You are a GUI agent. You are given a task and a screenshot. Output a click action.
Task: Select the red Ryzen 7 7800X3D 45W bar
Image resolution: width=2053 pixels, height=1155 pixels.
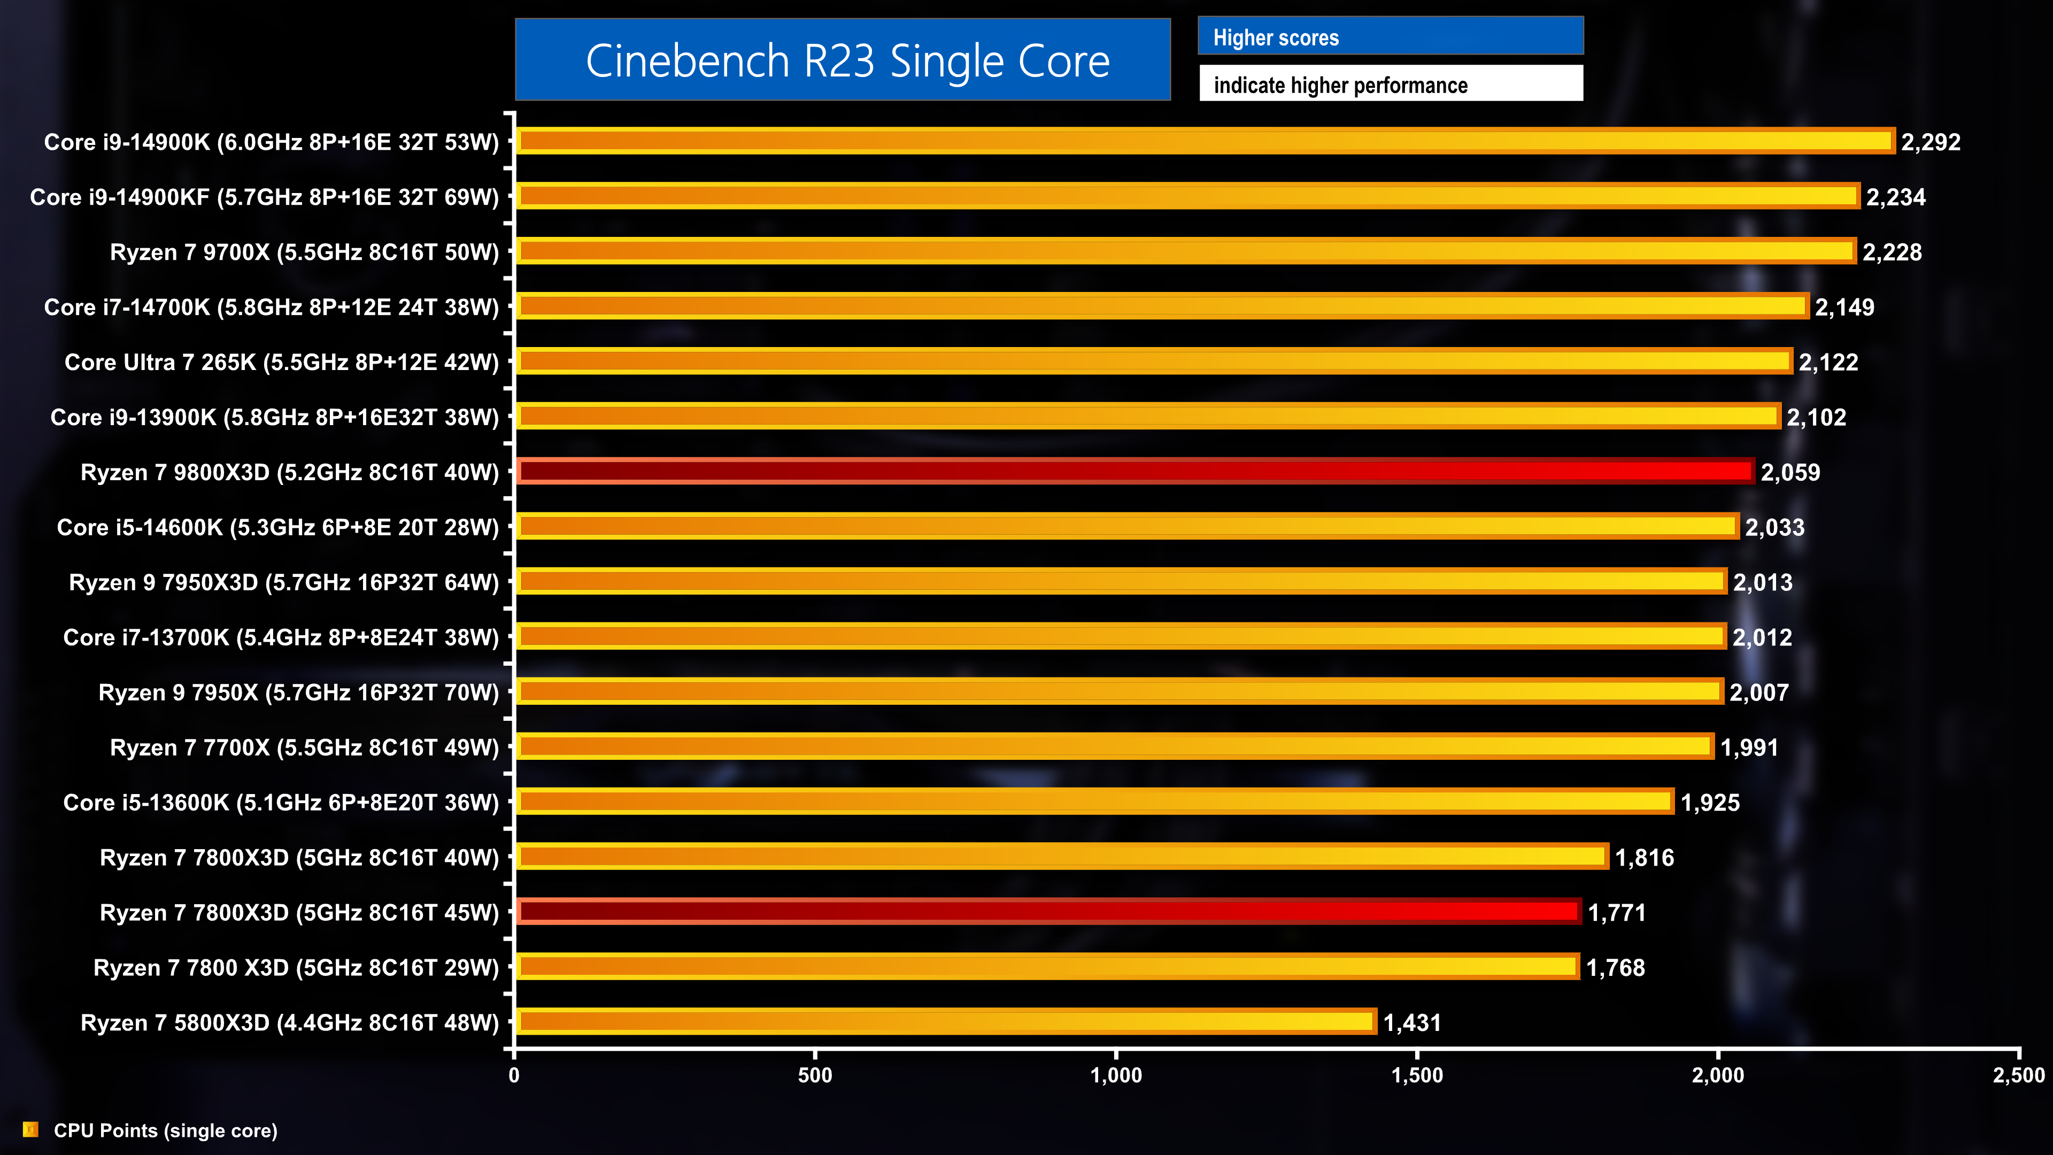[x=1049, y=911]
